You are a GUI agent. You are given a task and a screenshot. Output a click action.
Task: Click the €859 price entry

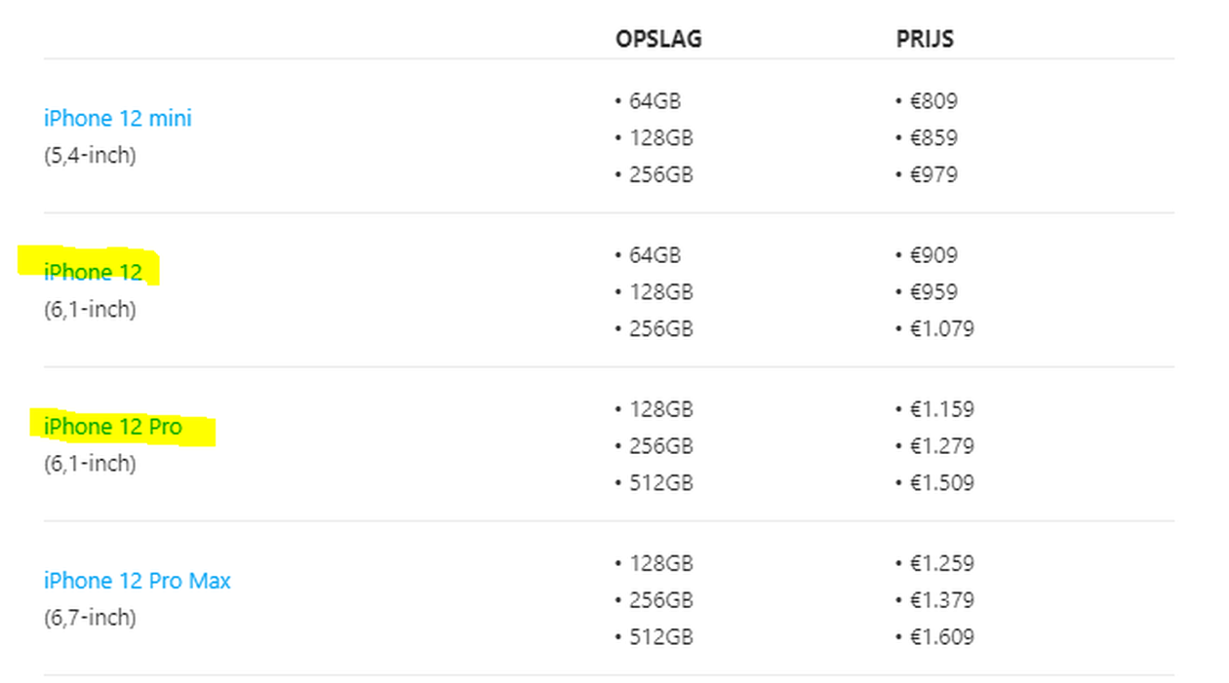tap(933, 137)
